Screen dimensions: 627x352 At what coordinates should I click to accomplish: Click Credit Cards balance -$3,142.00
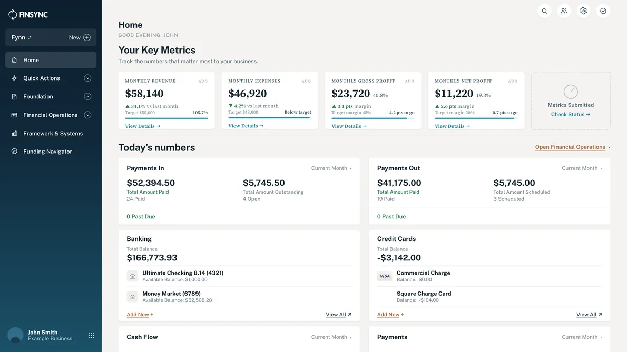399,258
